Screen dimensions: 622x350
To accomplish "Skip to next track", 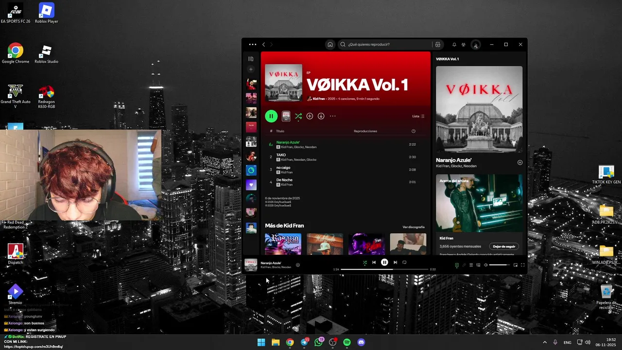I will click(x=395, y=262).
